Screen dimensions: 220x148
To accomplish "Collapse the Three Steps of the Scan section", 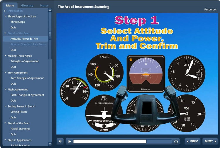I will (x=5, y=16).
